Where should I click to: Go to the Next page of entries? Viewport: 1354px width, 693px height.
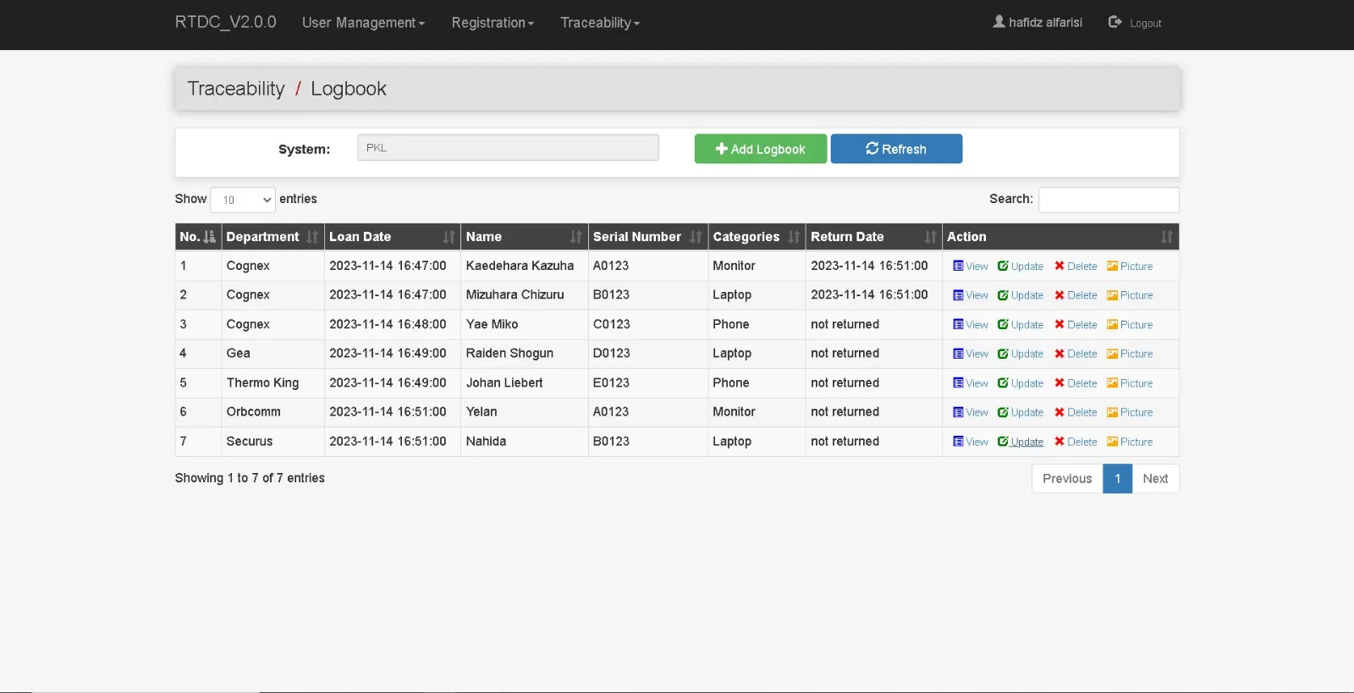pos(1155,479)
